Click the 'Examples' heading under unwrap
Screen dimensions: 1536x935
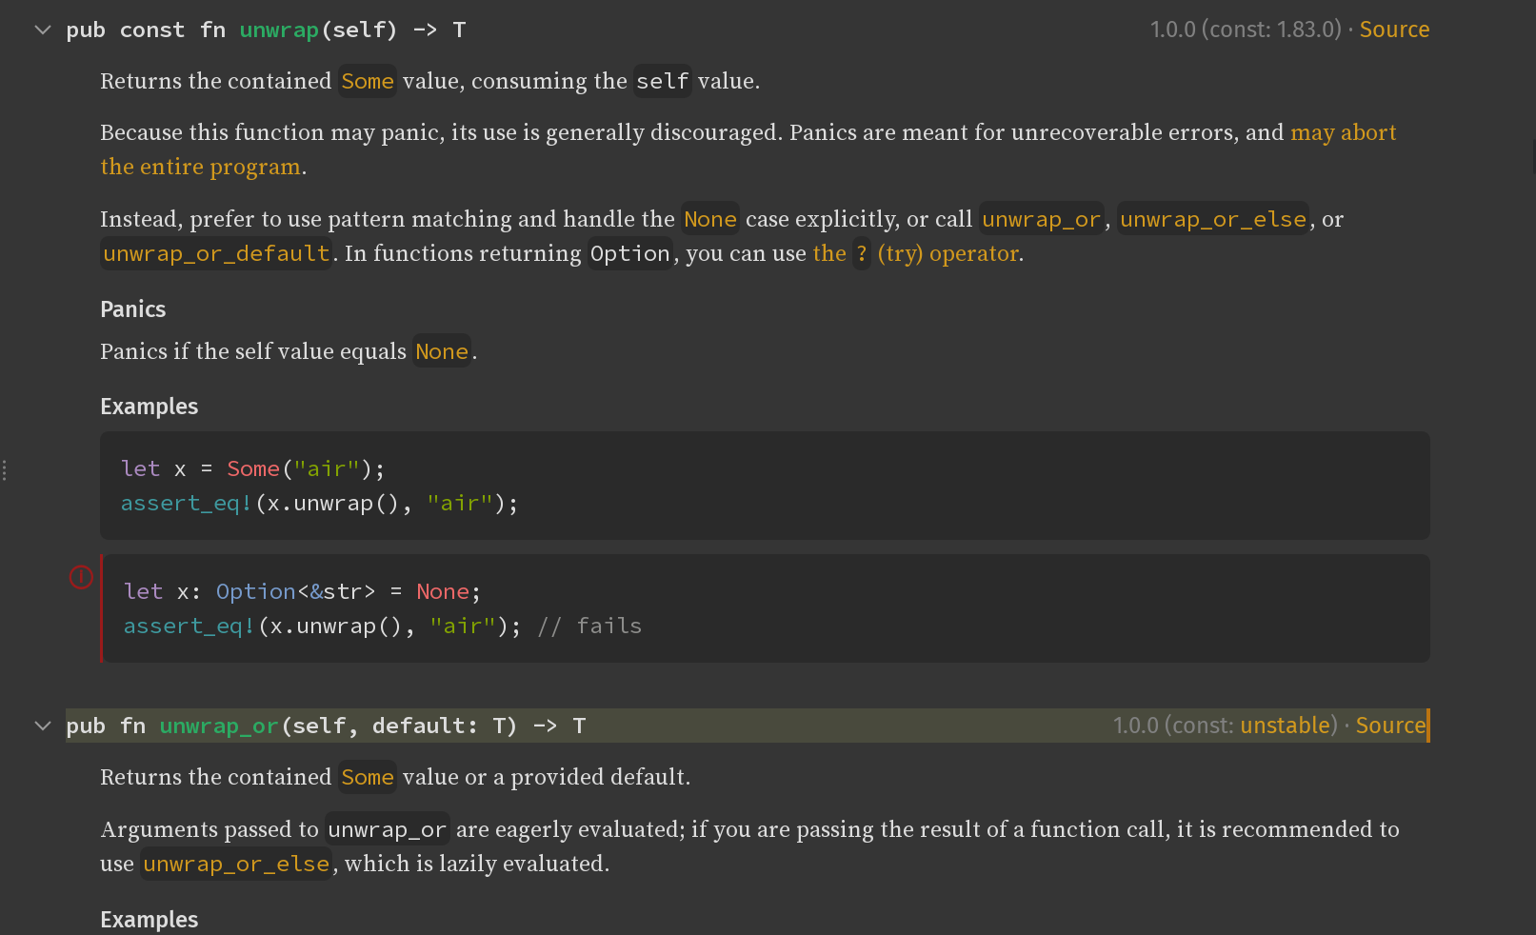(150, 407)
